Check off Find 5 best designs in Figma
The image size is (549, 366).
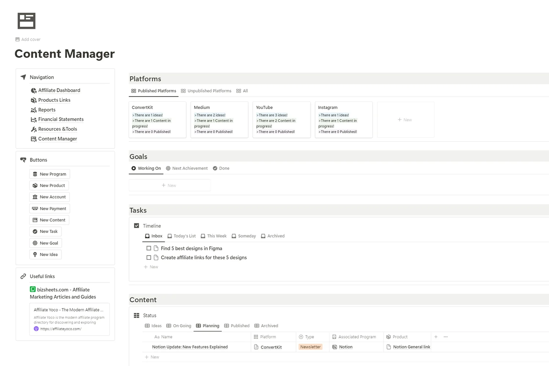[149, 248]
